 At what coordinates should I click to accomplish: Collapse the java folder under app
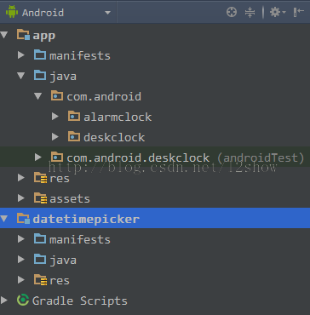tap(20, 76)
